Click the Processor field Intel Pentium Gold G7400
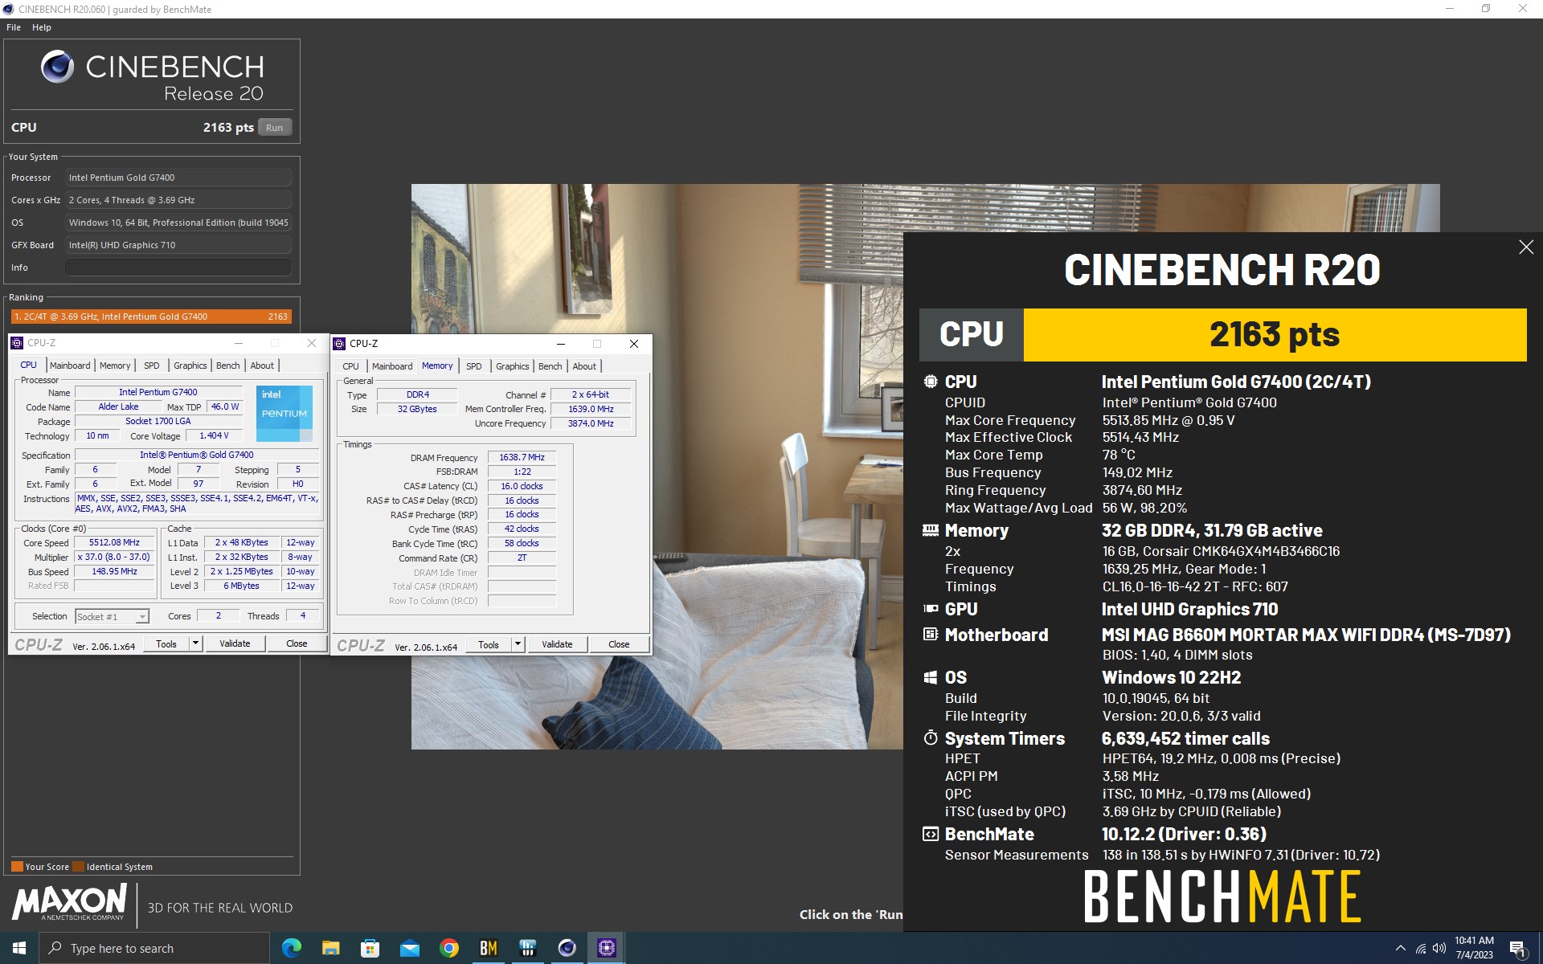This screenshot has width=1543, height=964. tap(178, 178)
